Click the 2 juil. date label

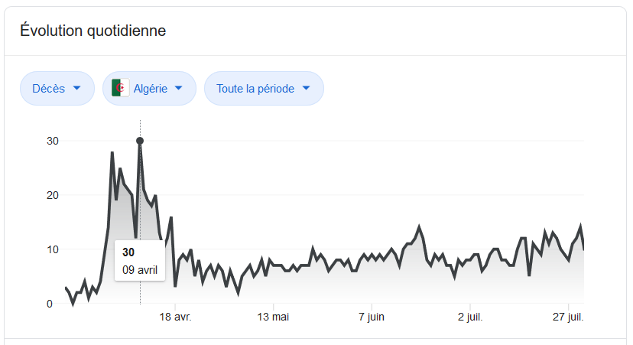click(x=471, y=317)
